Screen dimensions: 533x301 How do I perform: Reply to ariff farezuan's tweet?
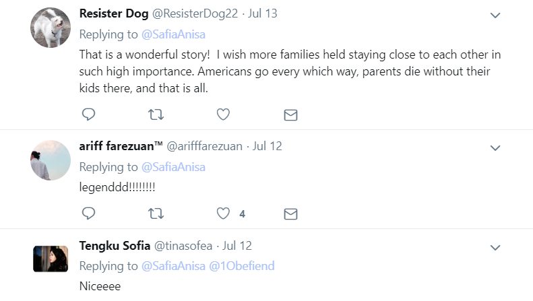[88, 213]
